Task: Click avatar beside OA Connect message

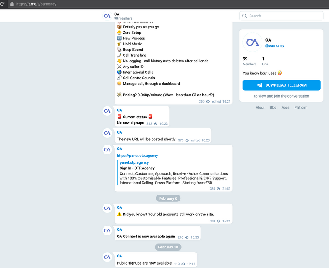Action: point(107,231)
